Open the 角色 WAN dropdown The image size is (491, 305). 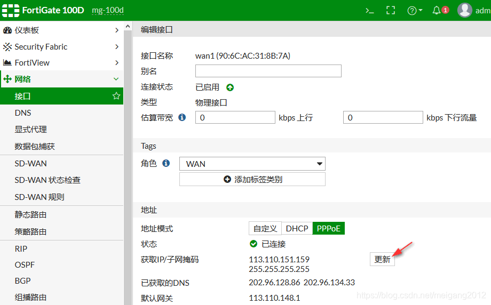[252, 164]
